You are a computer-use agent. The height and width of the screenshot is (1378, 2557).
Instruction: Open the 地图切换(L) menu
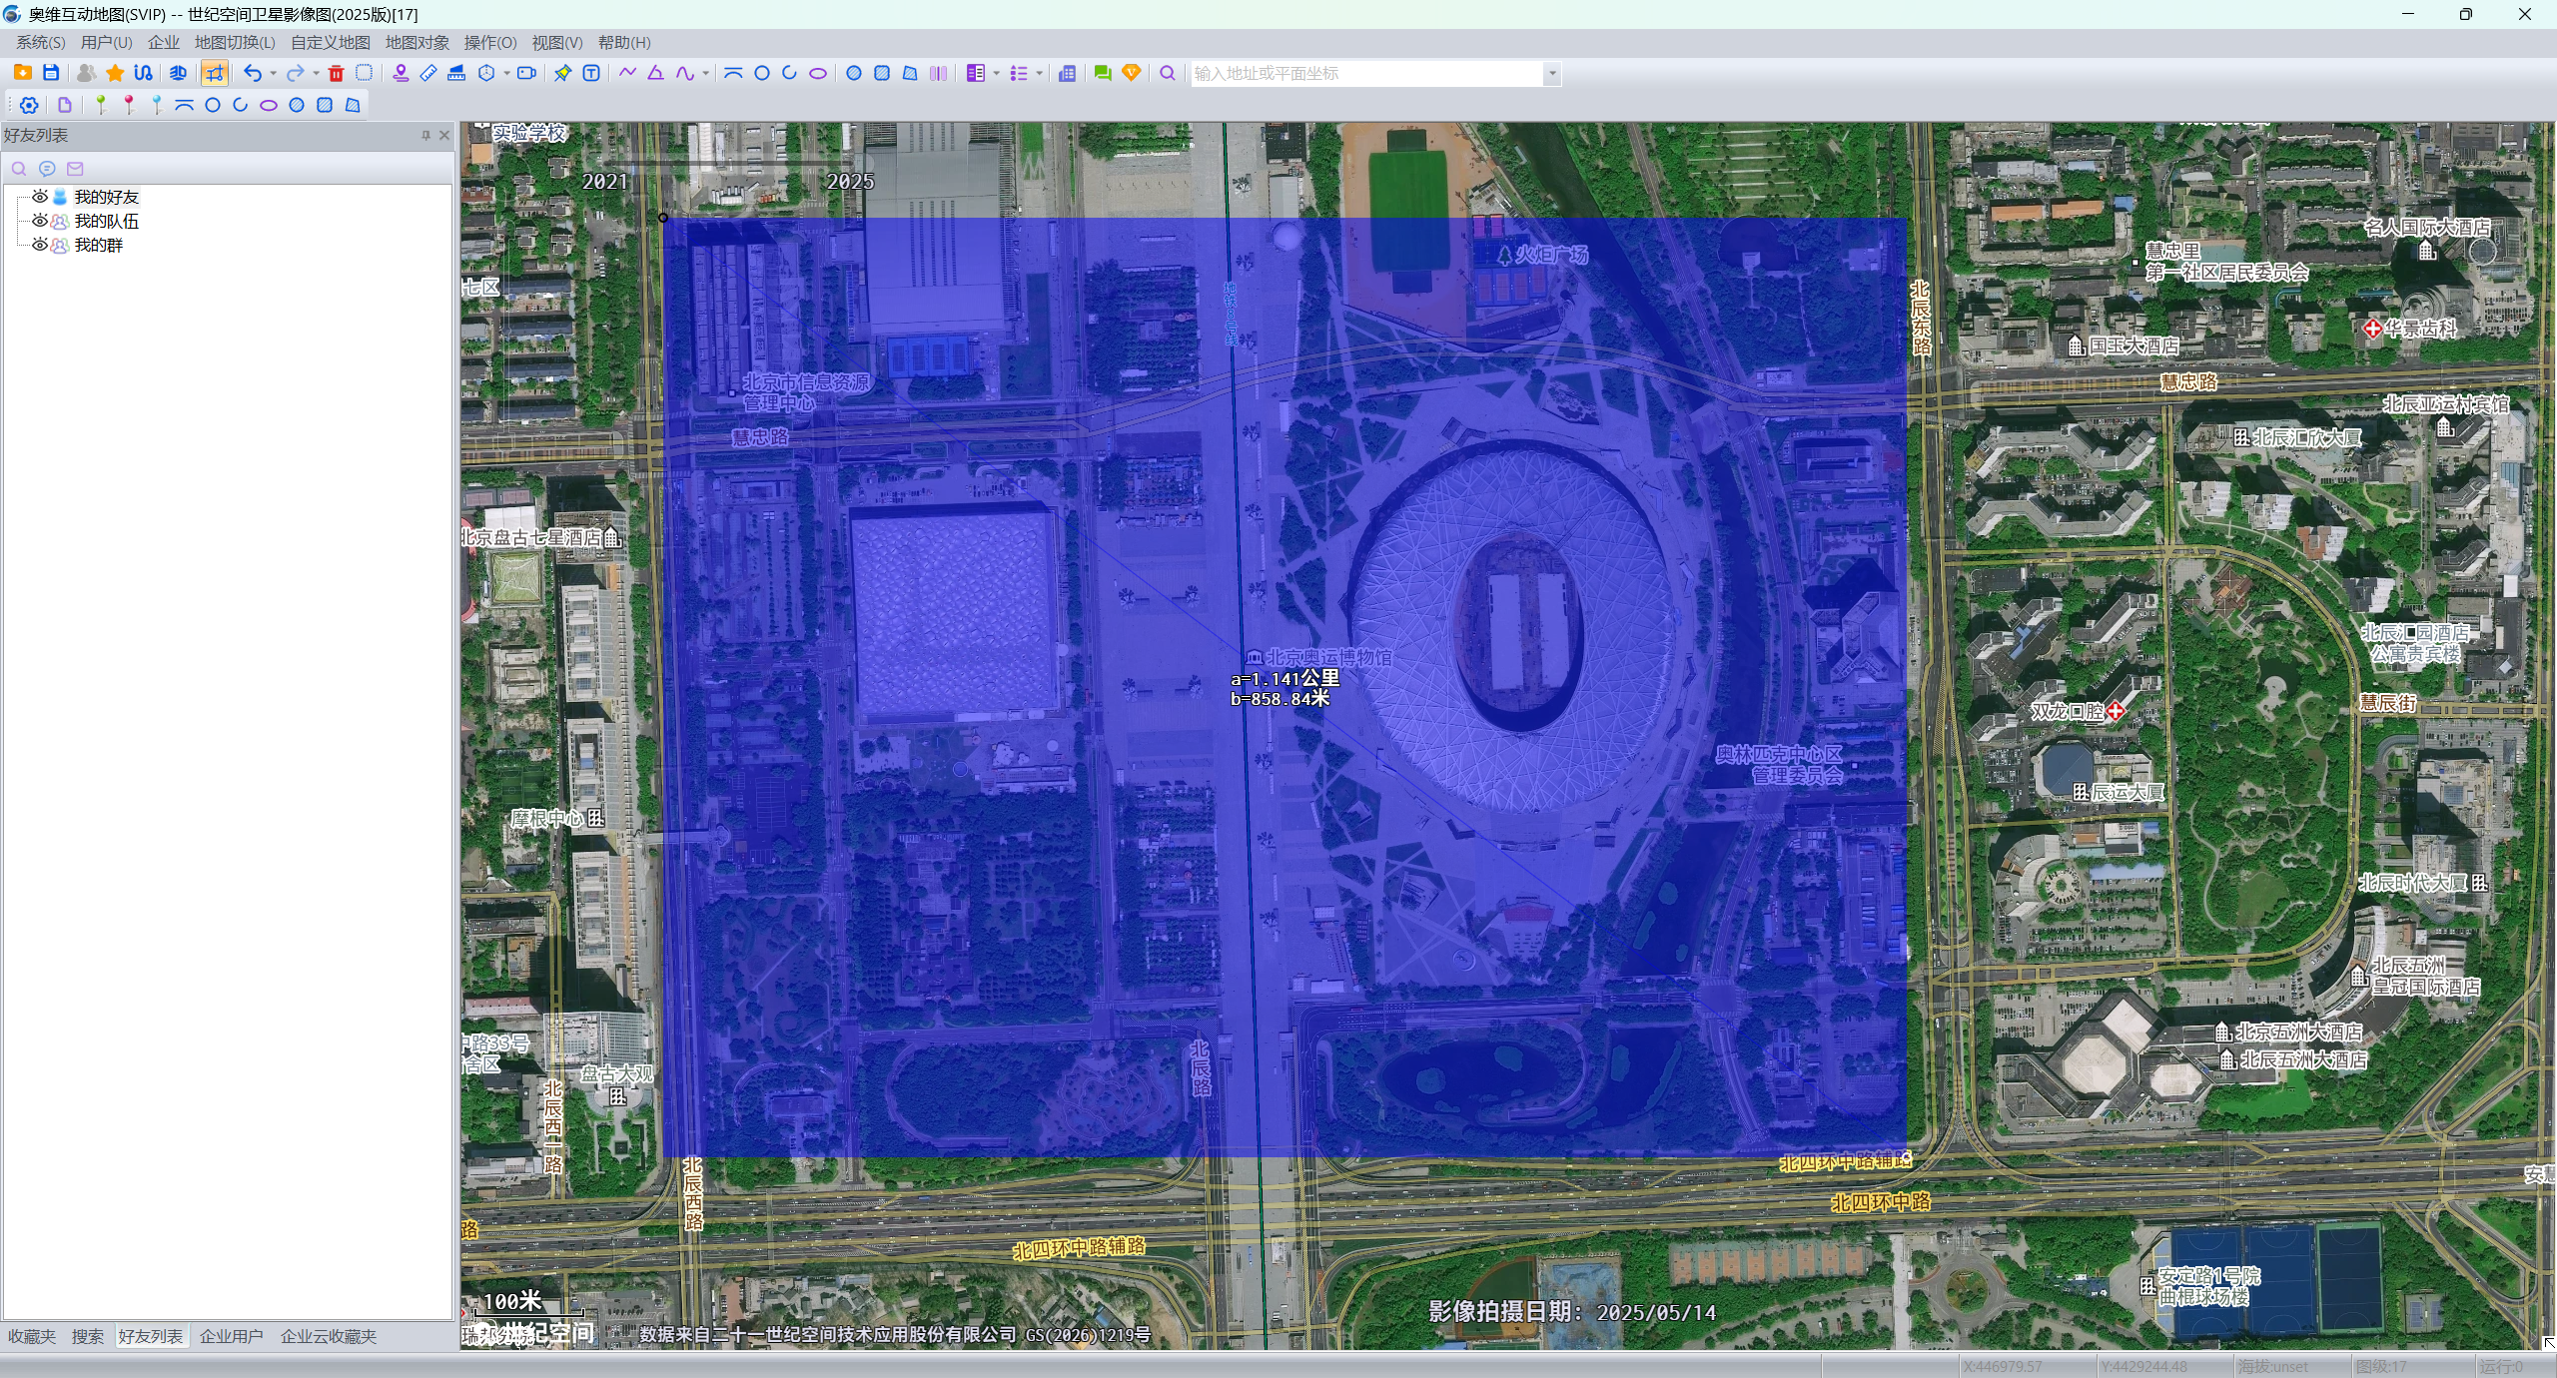[235, 42]
